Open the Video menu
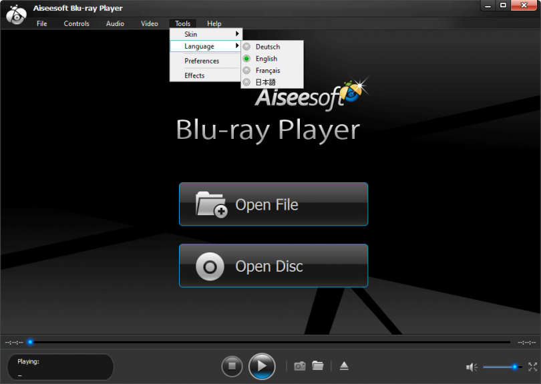This screenshot has width=541, height=384. 150,23
